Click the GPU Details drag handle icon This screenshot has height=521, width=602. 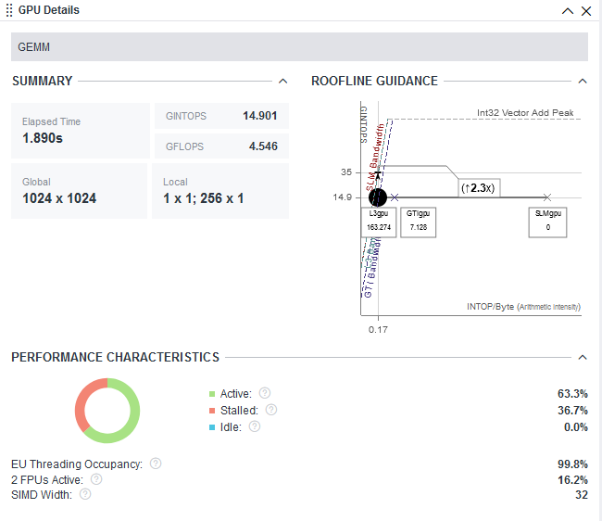point(10,10)
